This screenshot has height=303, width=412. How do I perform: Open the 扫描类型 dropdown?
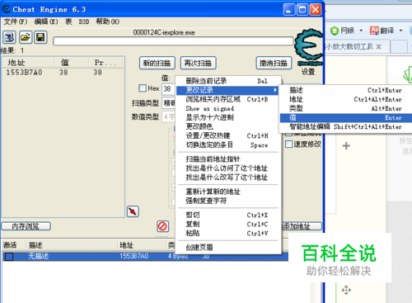pyautogui.click(x=168, y=103)
